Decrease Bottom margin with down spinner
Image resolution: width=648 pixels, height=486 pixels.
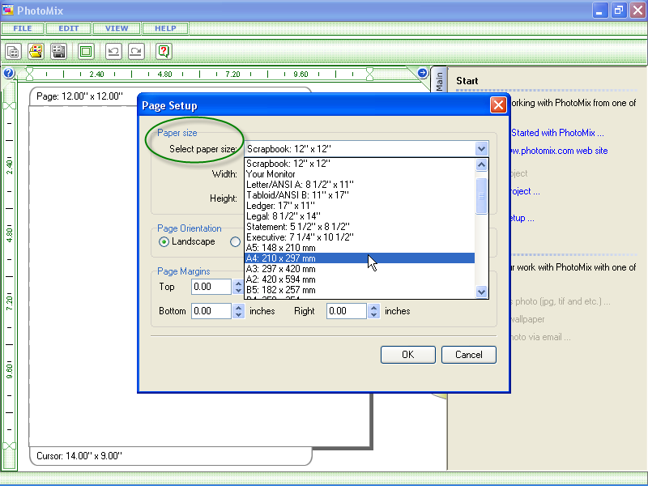point(238,315)
